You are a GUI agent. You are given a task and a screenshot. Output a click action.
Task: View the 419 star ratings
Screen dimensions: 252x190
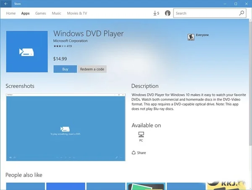tap(63, 46)
